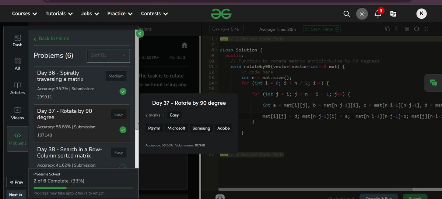Screen dimensions: 442x199
Task: Go to GeeksforGeeks logo home
Action: click(221, 14)
